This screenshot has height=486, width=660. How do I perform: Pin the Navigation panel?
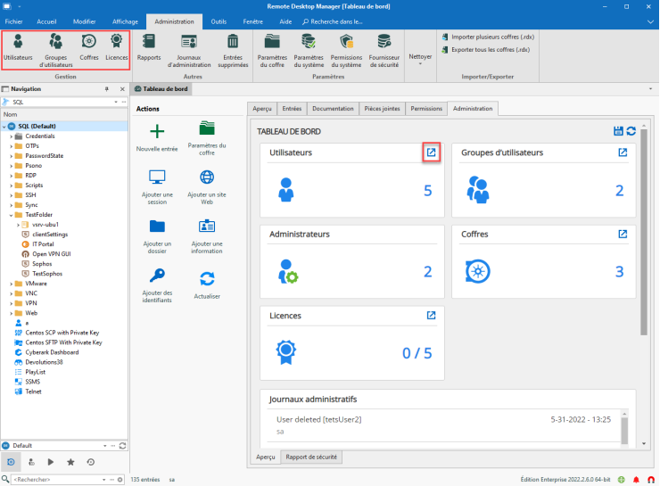(x=106, y=89)
